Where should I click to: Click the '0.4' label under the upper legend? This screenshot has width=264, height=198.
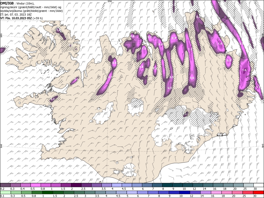point(22,189)
